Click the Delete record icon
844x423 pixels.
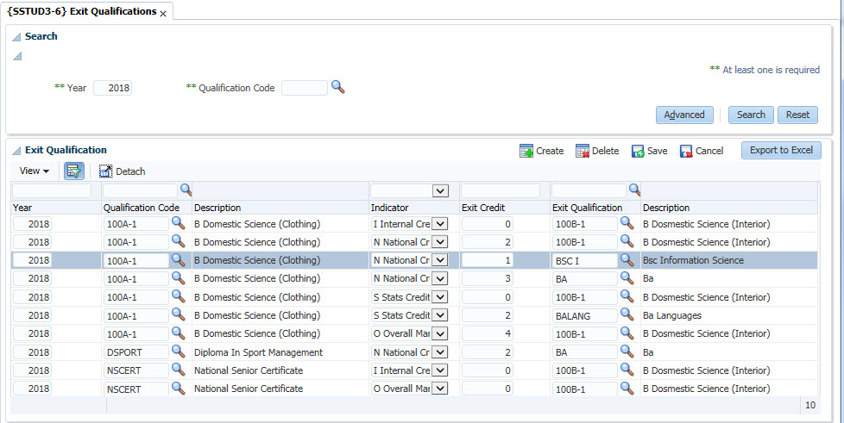pos(582,151)
